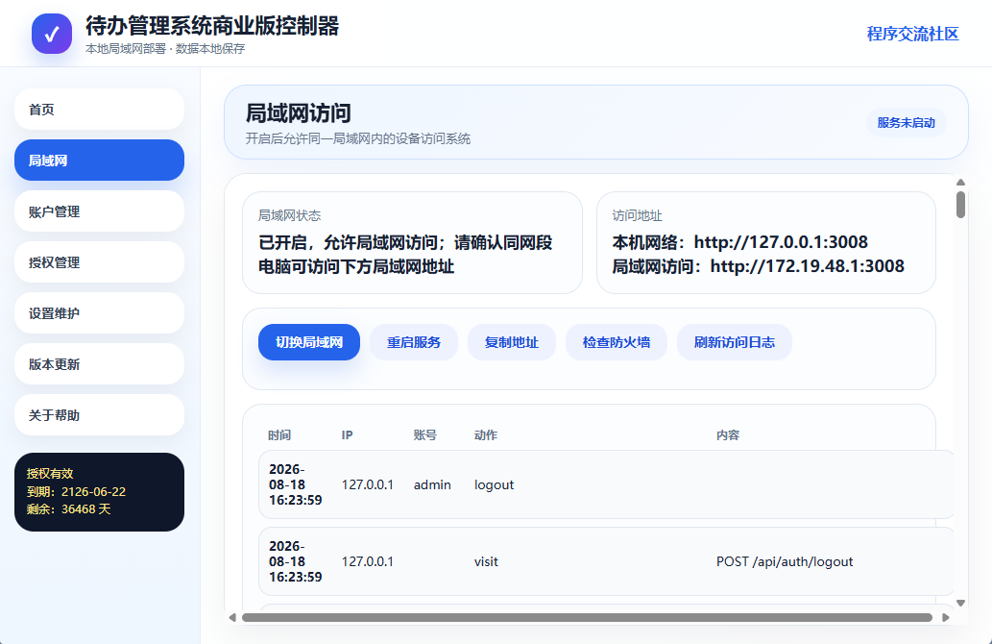Click the vertical scrollbar down arrow
This screenshot has width=992, height=644.
point(960,603)
